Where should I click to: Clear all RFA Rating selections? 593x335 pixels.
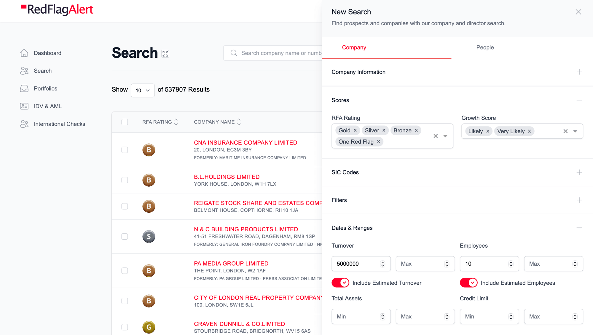click(435, 136)
